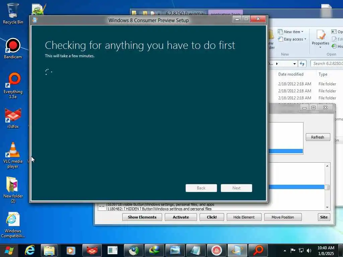Click the Show Elements button
The image size is (343, 257).
tap(142, 217)
